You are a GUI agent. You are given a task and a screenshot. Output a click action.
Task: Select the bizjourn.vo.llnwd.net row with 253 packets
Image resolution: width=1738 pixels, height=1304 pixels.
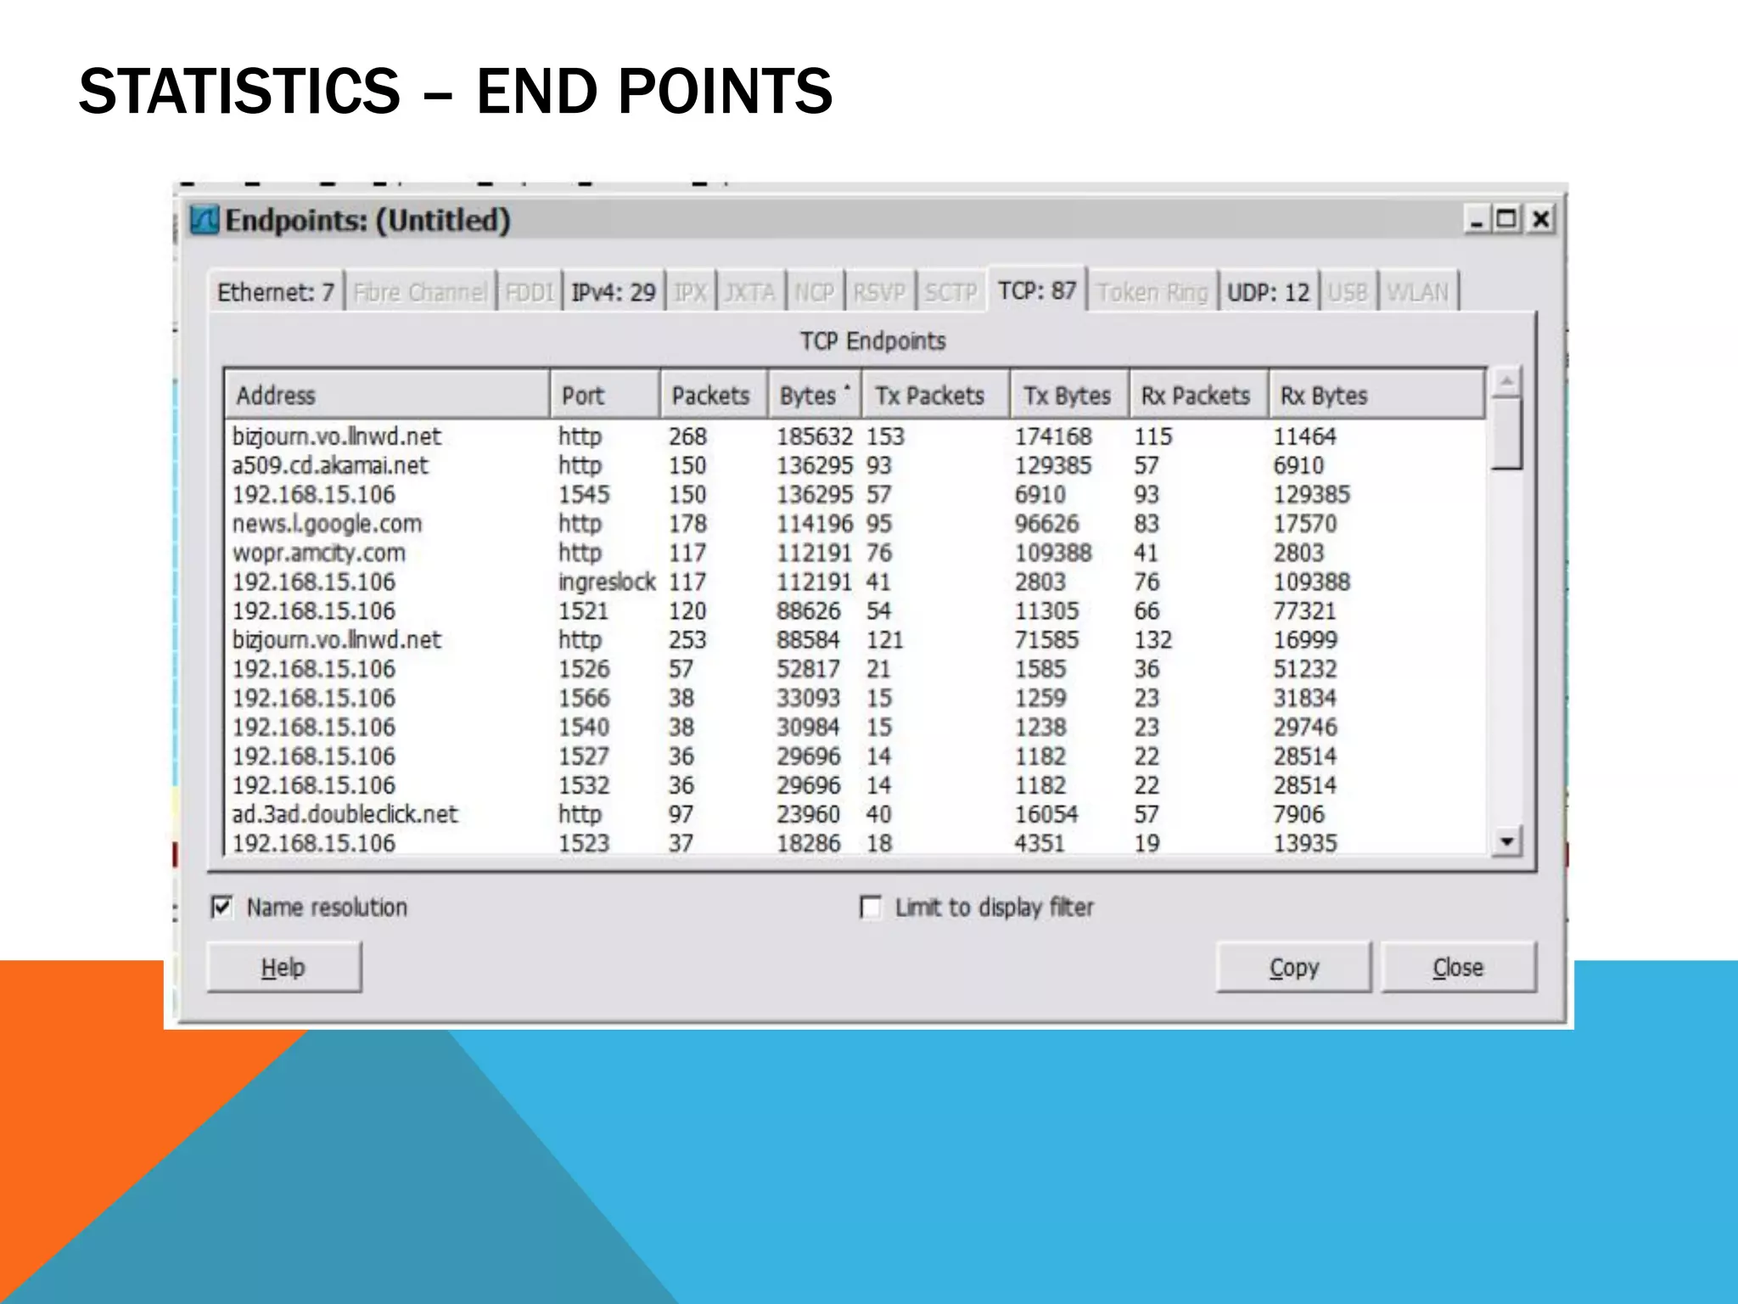855,639
